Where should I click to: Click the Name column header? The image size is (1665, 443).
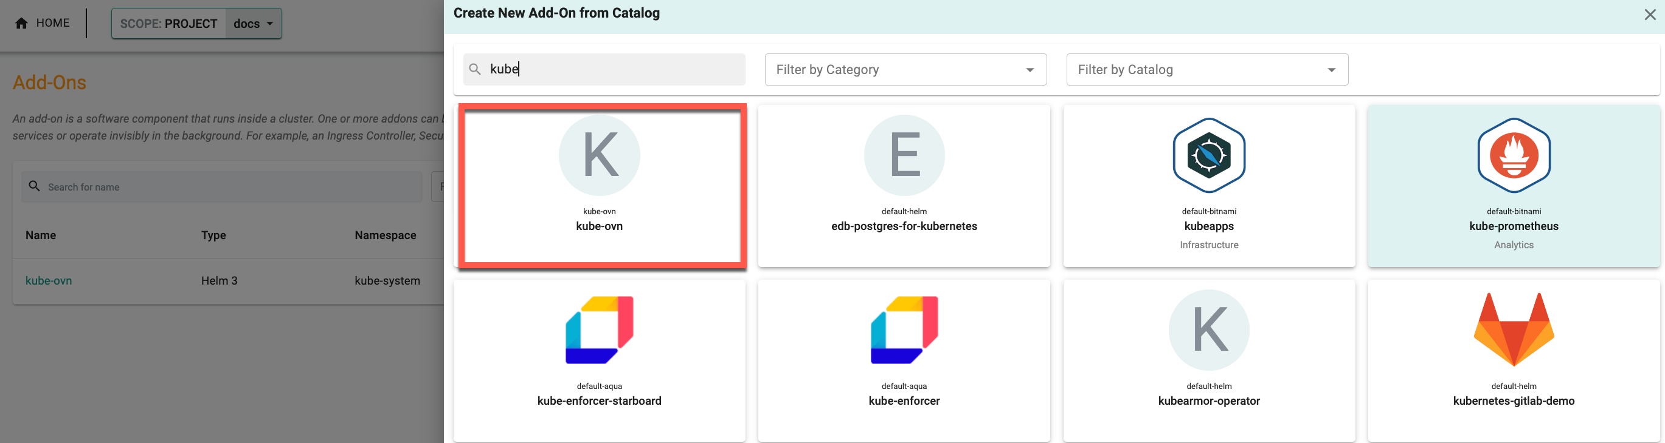point(41,235)
